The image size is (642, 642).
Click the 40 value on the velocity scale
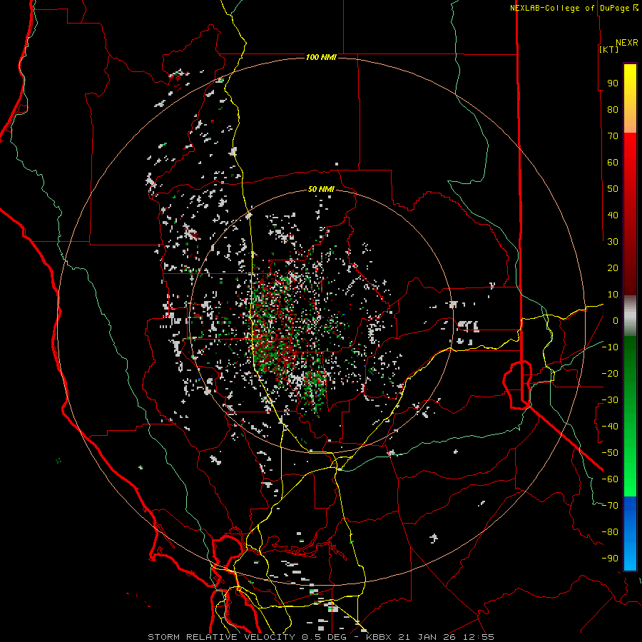tap(613, 215)
